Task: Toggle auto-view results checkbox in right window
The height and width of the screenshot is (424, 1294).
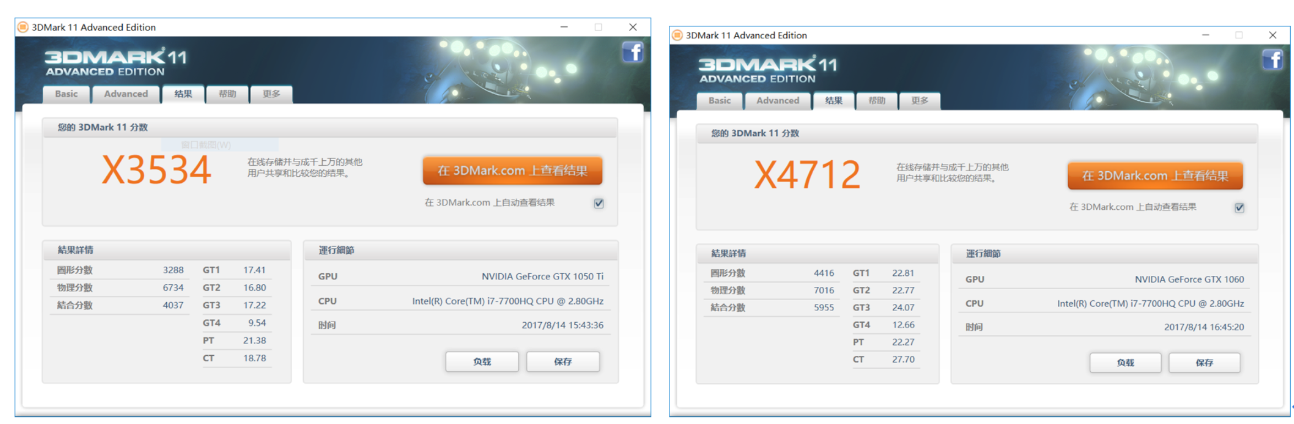Action: click(1239, 208)
